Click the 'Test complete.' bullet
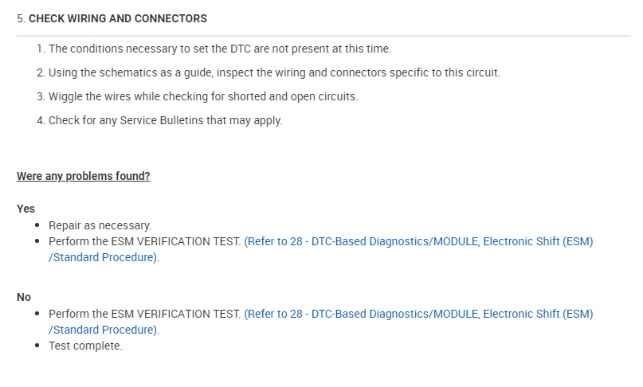Image resolution: width=643 pixels, height=387 pixels. pos(85,346)
